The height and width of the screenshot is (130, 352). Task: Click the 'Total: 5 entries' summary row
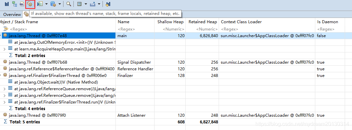(172, 122)
